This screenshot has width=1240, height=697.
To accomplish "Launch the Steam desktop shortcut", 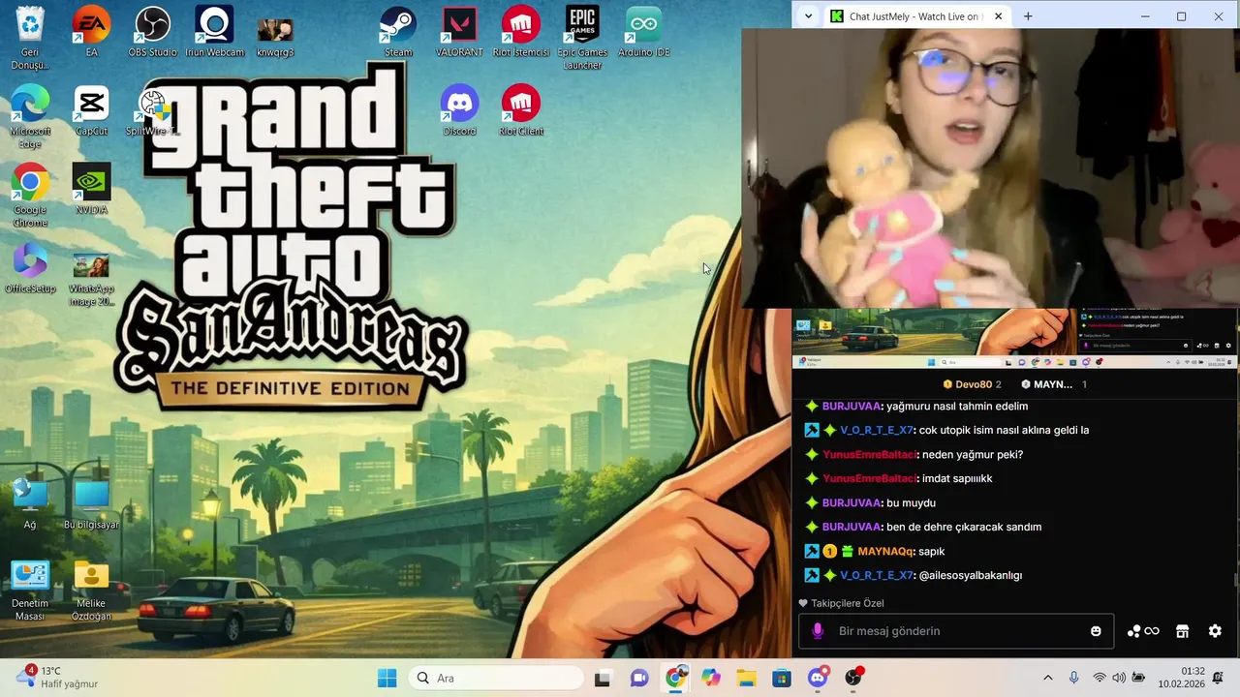I will pyautogui.click(x=398, y=31).
